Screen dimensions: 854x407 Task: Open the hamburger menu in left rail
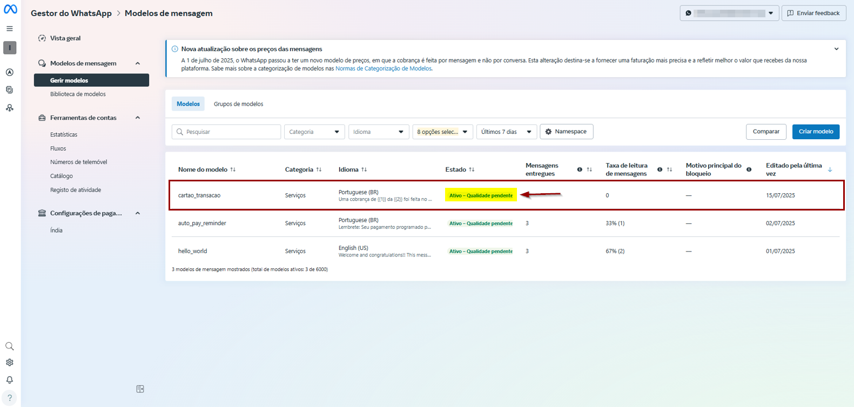(x=10, y=29)
